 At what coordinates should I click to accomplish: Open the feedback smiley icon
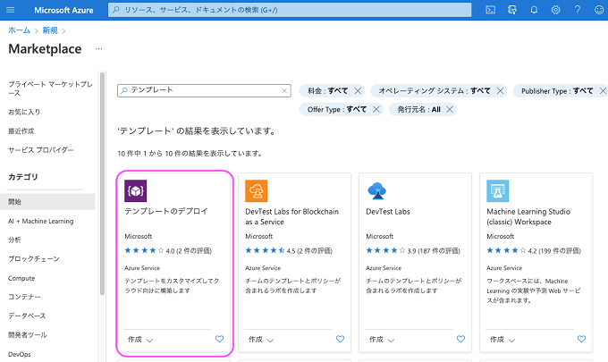(599, 10)
